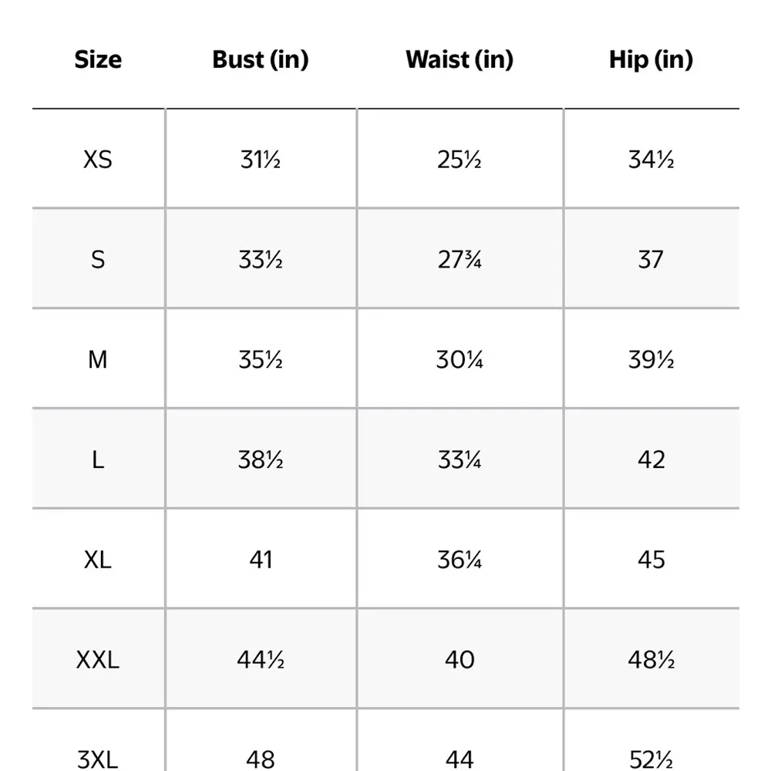This screenshot has height=771, width=771.
Task: Click the M hip value 39½
Action: [651, 359]
